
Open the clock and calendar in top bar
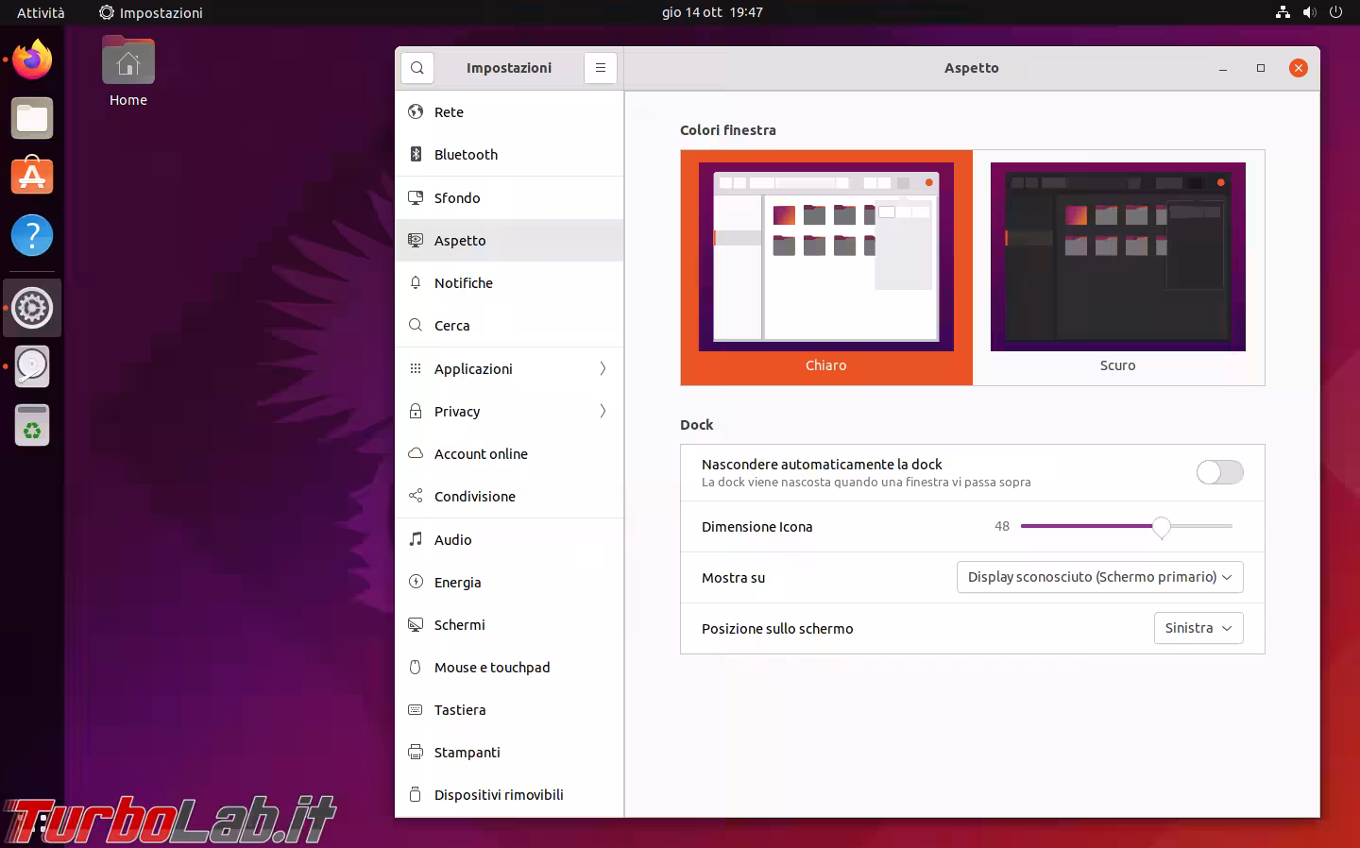(x=712, y=12)
